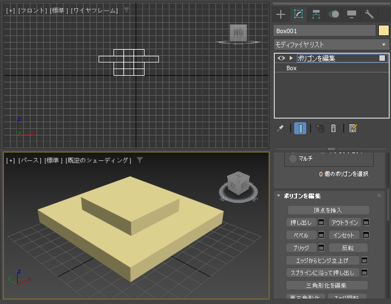Collapse the ポリゴンを編集 rollout
The width and height of the screenshot is (391, 304).
pos(279,196)
